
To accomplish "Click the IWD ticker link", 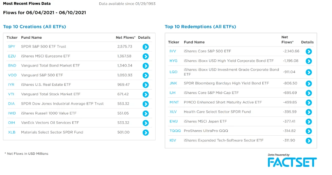I will (12, 113).
